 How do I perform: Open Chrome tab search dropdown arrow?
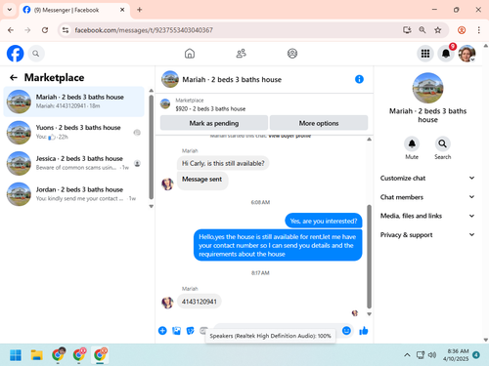coord(10,10)
